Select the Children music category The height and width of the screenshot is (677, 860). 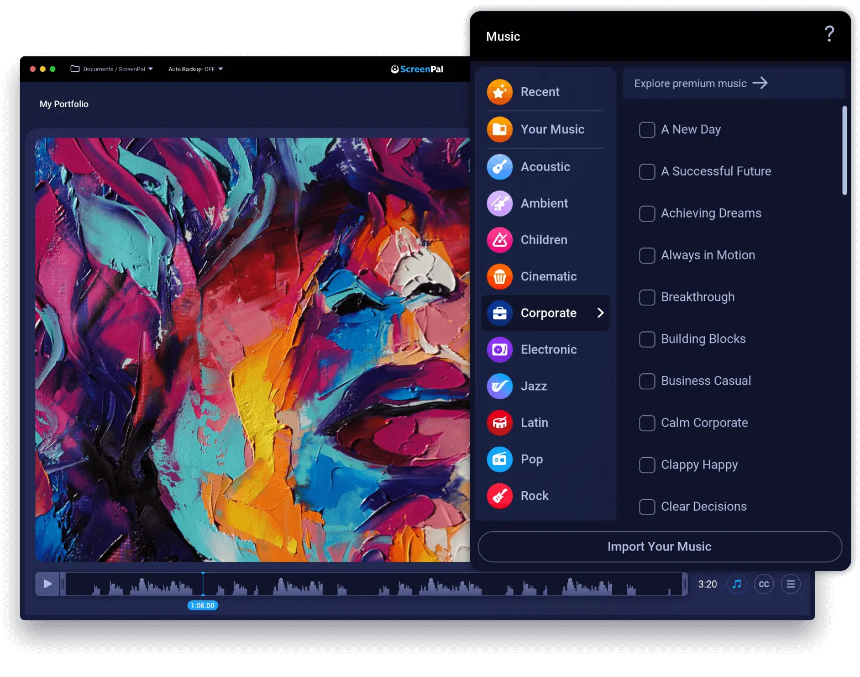pos(499,240)
